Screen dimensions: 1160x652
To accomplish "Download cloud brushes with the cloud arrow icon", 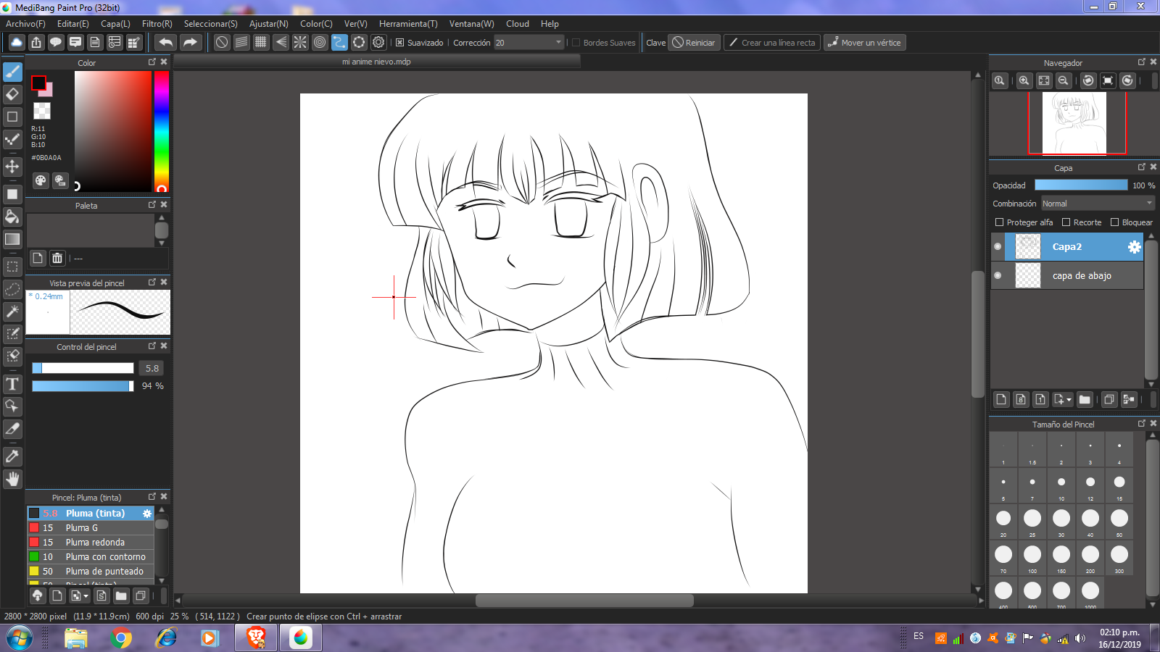I will coord(38,595).
